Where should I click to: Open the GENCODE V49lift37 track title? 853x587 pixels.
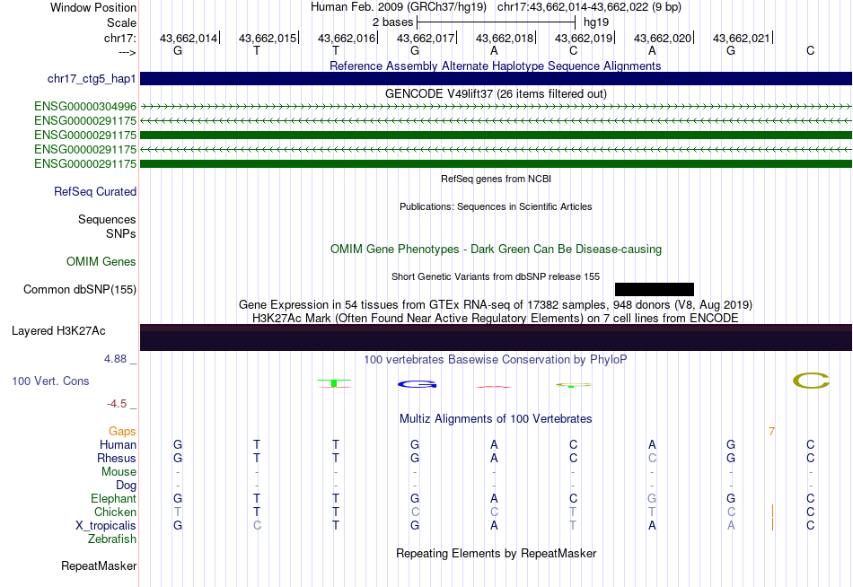pos(496,93)
